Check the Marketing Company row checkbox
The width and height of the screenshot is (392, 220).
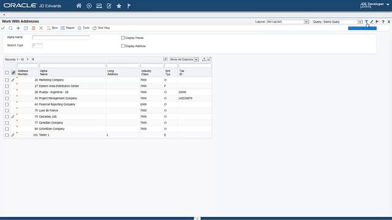7,80
